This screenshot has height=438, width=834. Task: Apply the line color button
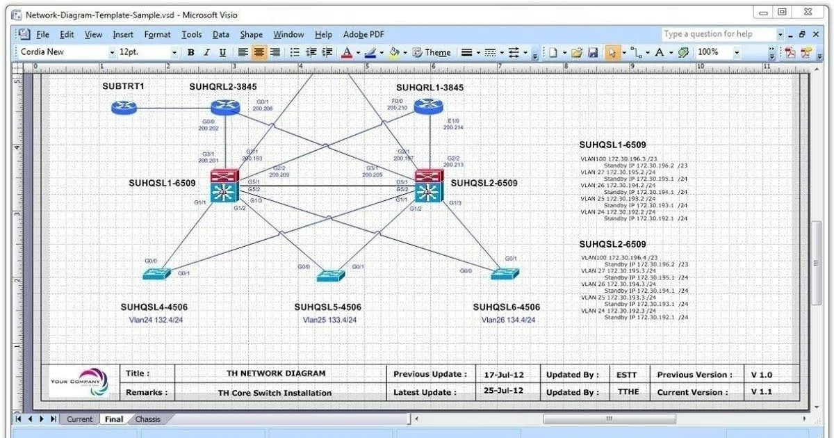tap(370, 52)
